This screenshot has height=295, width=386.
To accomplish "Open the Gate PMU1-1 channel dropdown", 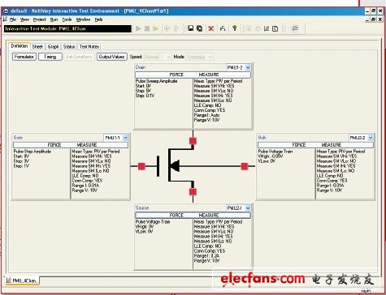I will [125, 138].
